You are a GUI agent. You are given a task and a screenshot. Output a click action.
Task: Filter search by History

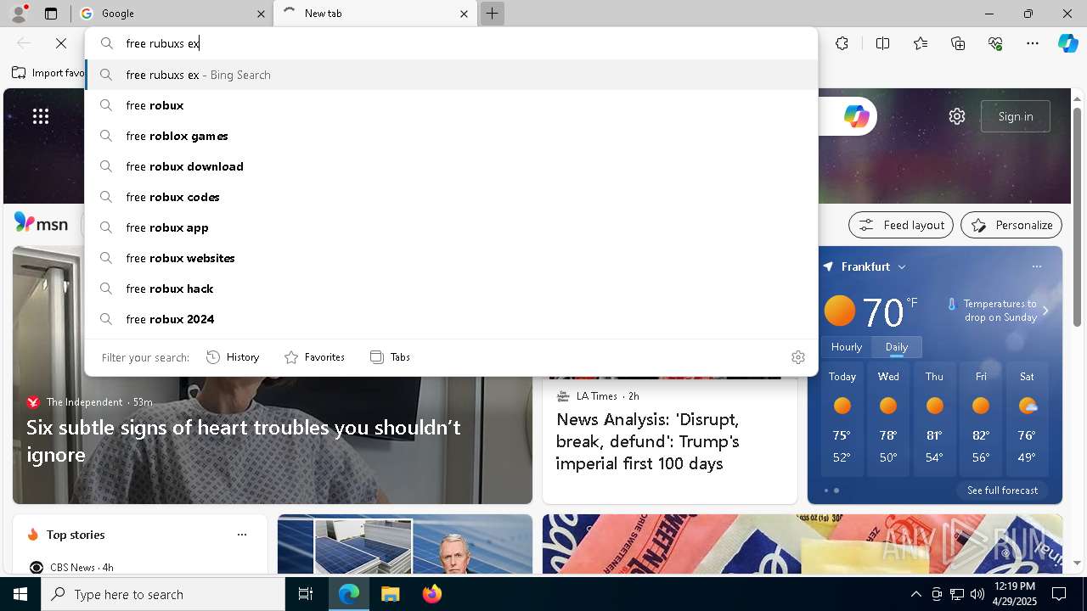click(x=233, y=357)
